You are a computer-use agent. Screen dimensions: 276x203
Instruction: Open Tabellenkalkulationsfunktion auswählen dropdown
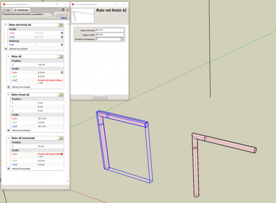[x=52, y=14]
